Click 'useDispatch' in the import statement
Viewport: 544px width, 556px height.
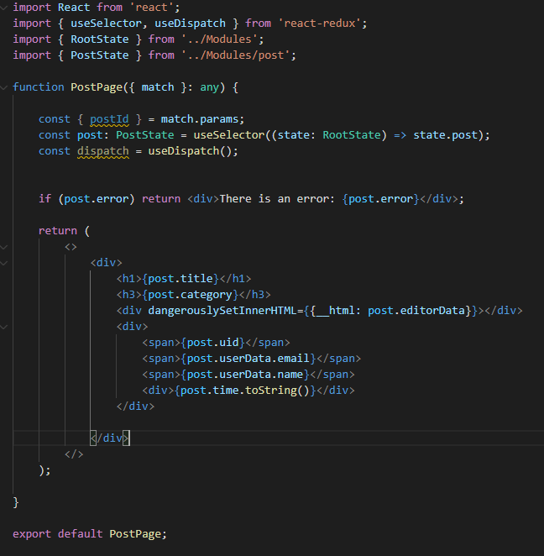(190, 24)
